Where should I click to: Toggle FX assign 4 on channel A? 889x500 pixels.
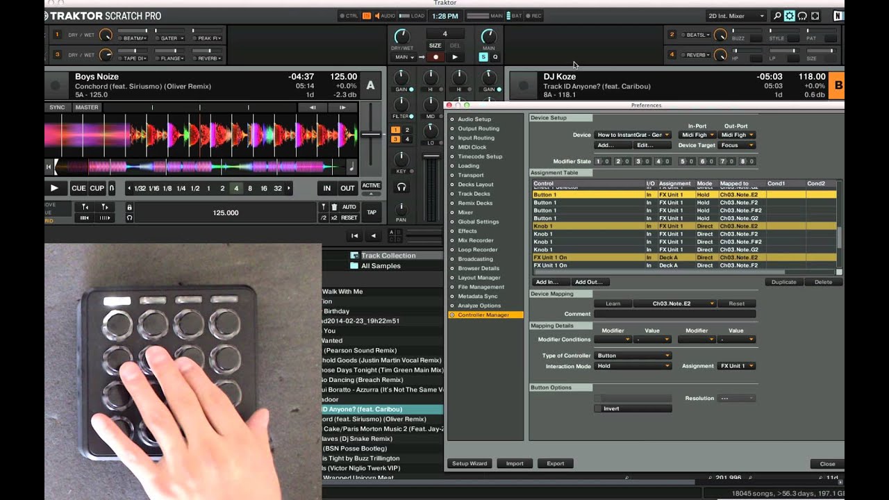point(407,140)
